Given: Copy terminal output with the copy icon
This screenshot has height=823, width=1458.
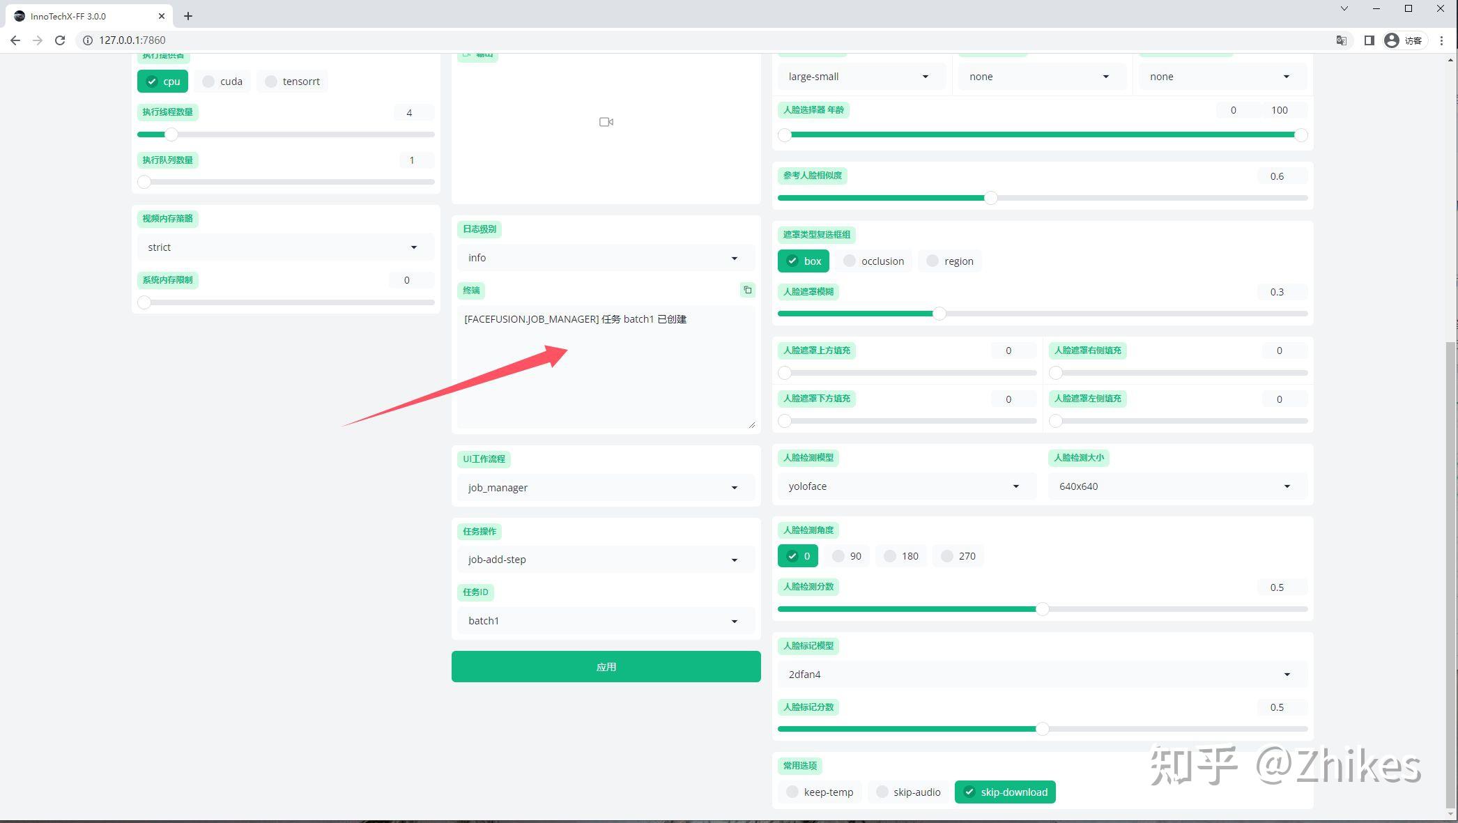Looking at the screenshot, I should pyautogui.click(x=747, y=290).
